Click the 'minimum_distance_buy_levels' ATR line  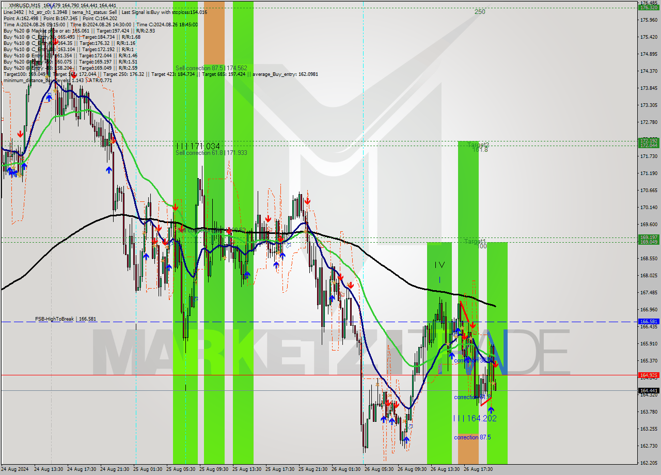[58, 80]
